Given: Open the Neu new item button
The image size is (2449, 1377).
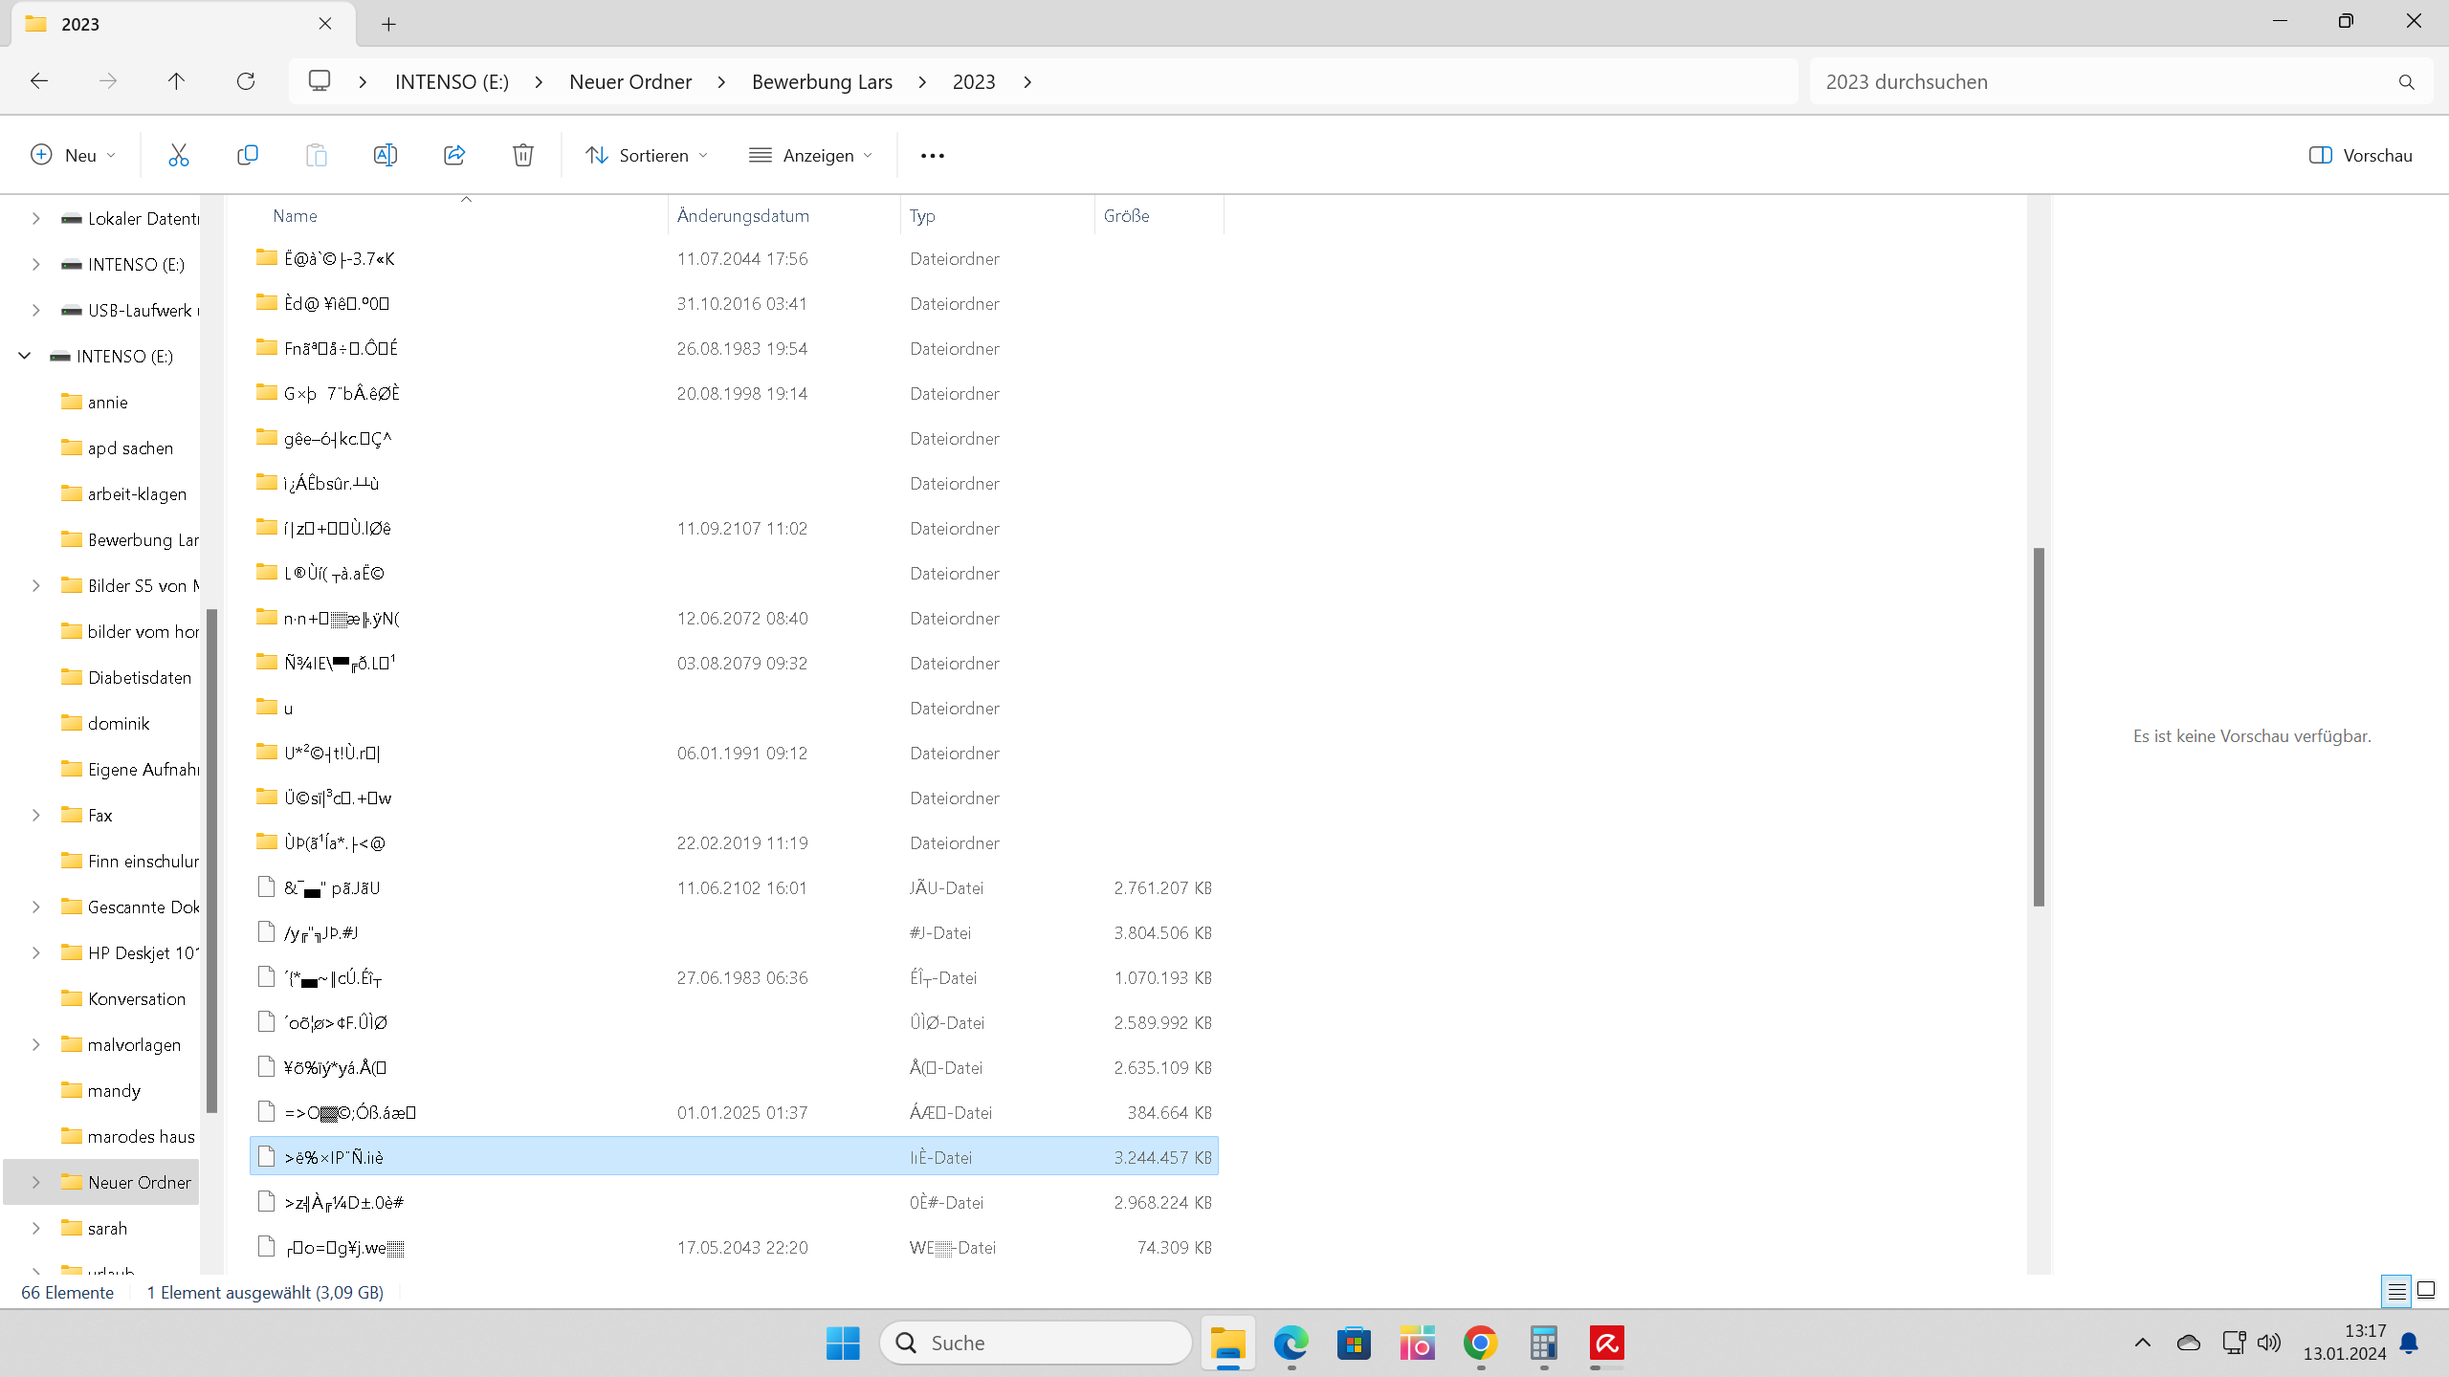Looking at the screenshot, I should 73,155.
